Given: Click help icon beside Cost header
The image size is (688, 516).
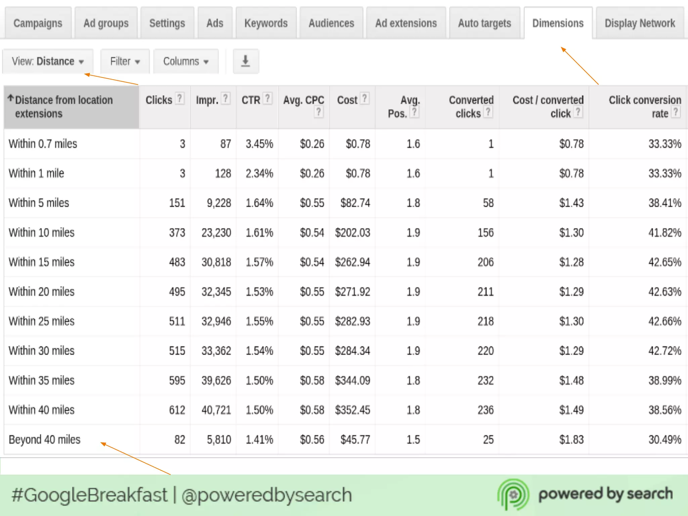Looking at the screenshot, I should 364,98.
